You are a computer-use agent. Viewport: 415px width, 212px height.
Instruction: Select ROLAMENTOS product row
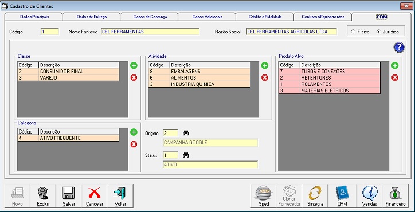[x=330, y=84]
